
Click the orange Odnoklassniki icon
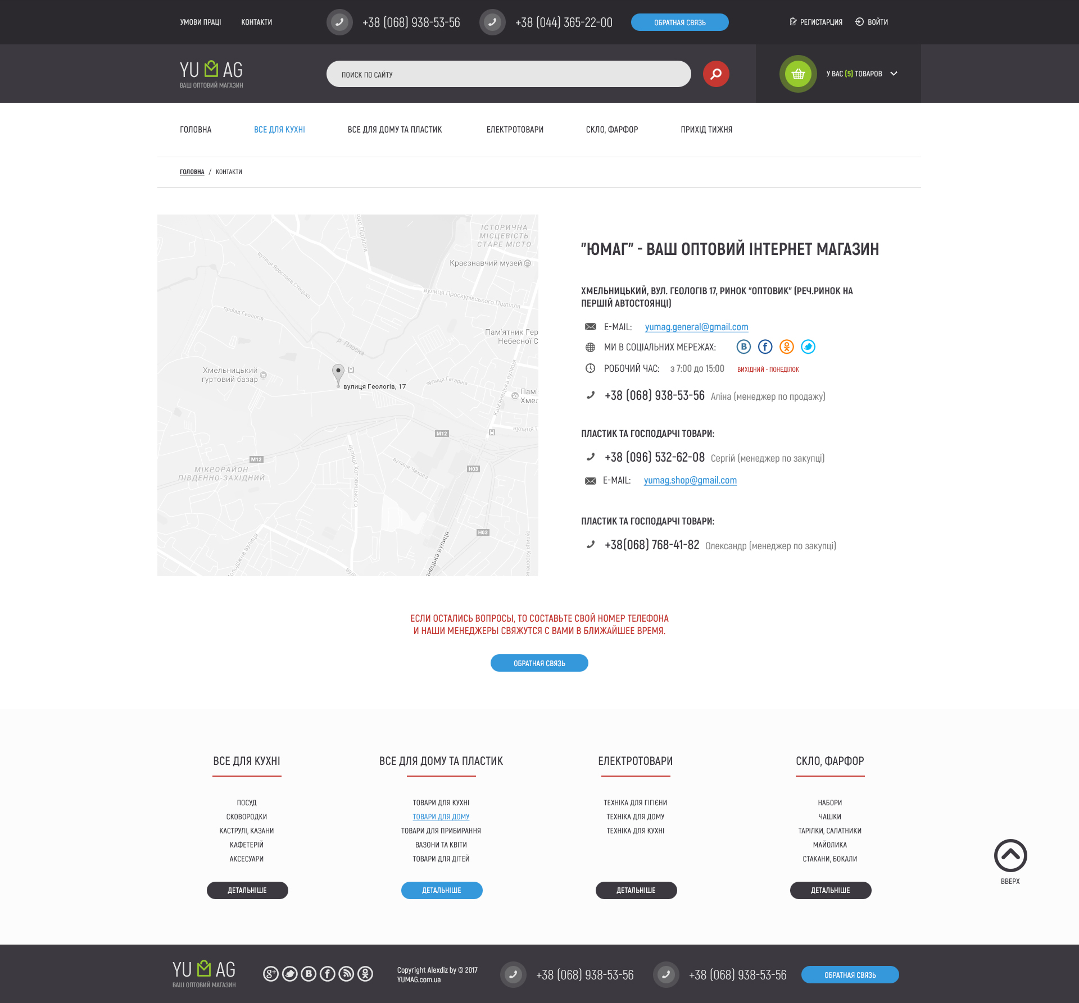click(786, 347)
